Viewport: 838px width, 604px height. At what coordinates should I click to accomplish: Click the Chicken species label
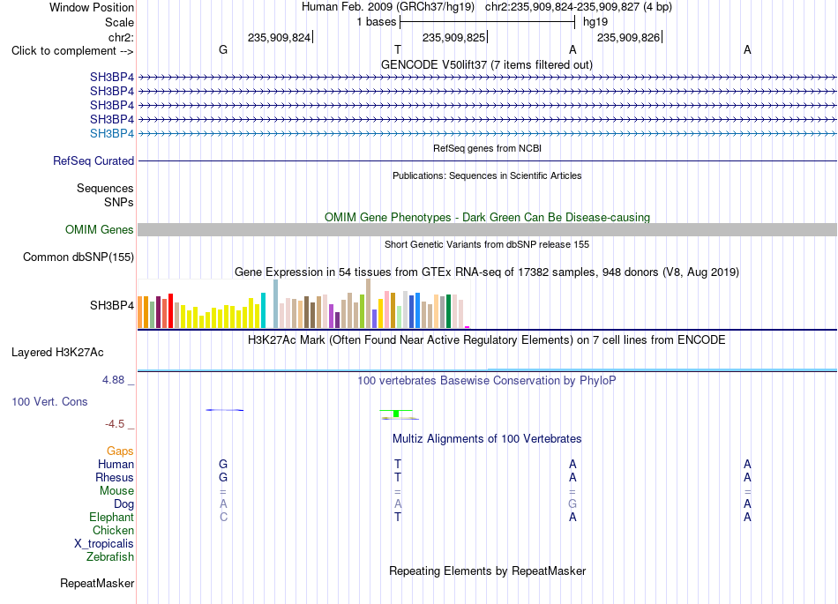coord(113,530)
